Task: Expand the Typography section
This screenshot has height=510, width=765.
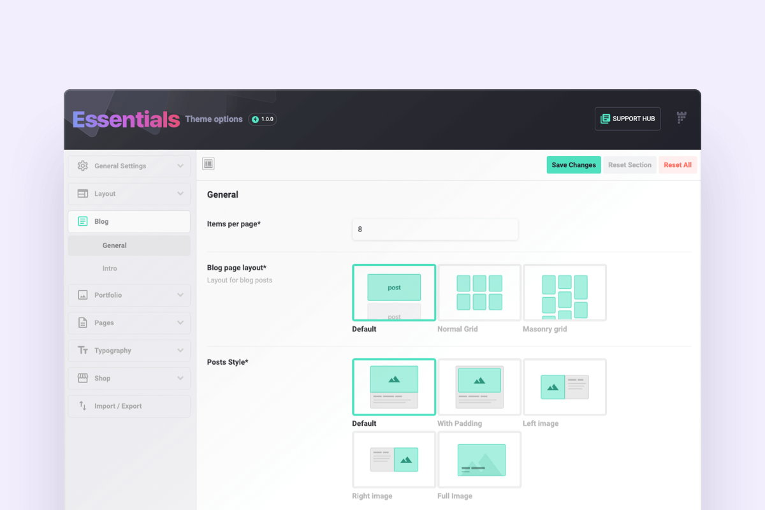Action: (x=182, y=350)
